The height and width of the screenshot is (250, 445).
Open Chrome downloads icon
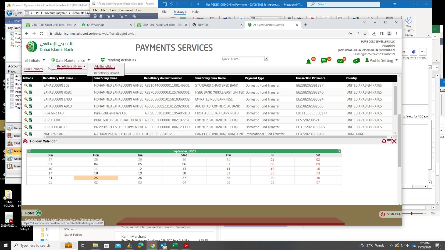click(374, 34)
